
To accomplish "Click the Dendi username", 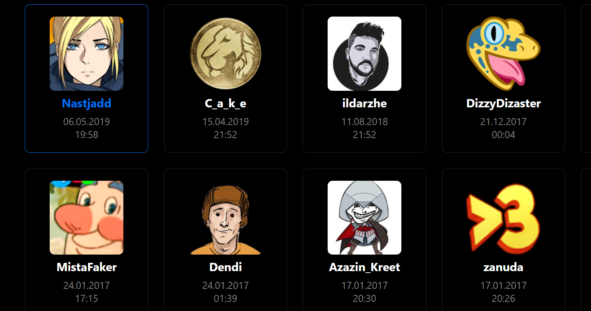I will [226, 267].
